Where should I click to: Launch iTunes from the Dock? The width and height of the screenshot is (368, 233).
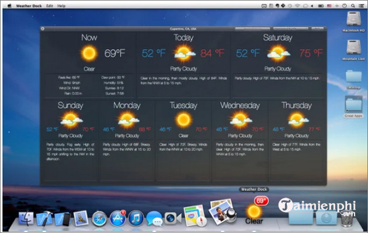[x=136, y=219]
